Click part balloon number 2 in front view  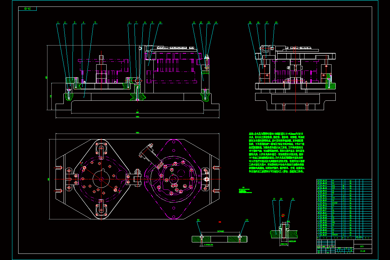point(65,23)
